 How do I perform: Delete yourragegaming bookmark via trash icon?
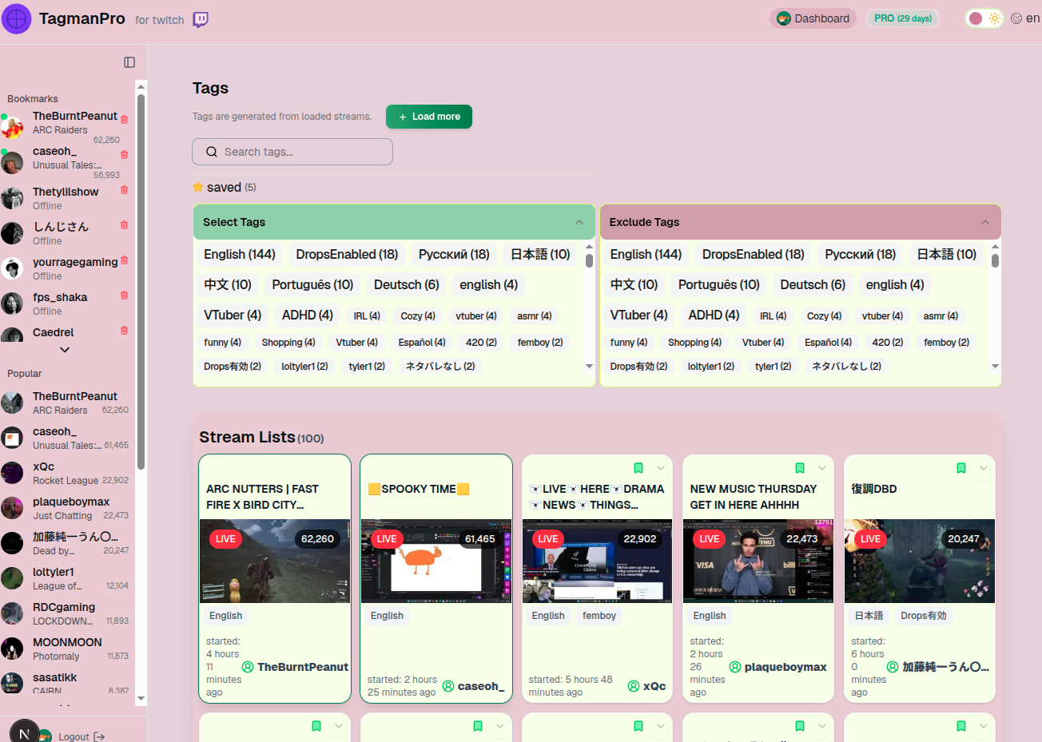coord(124,260)
